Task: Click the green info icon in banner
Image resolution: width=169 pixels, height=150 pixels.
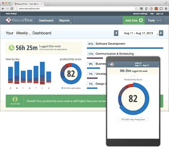Action: pyautogui.click(x=15, y=99)
